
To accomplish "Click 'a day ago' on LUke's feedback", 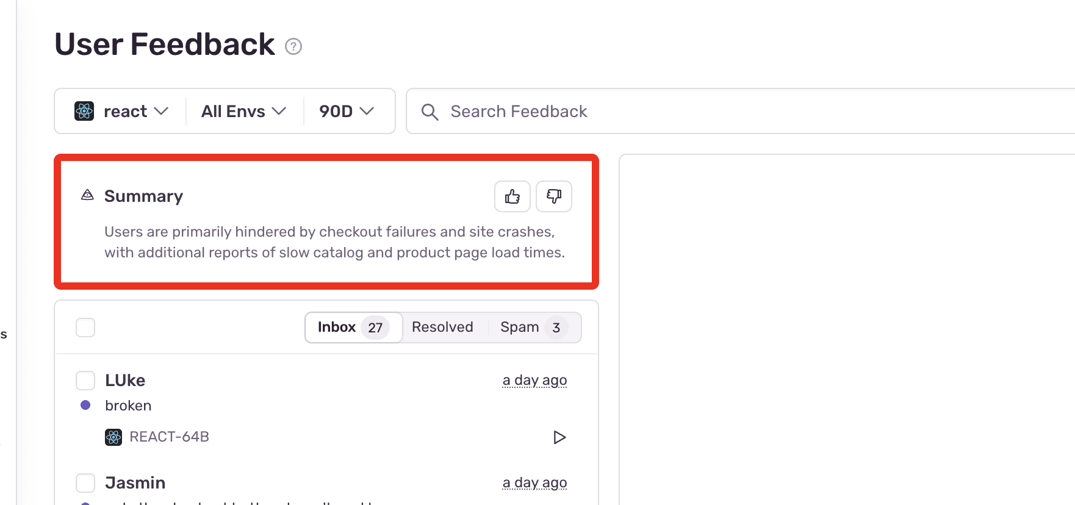I will pos(534,379).
